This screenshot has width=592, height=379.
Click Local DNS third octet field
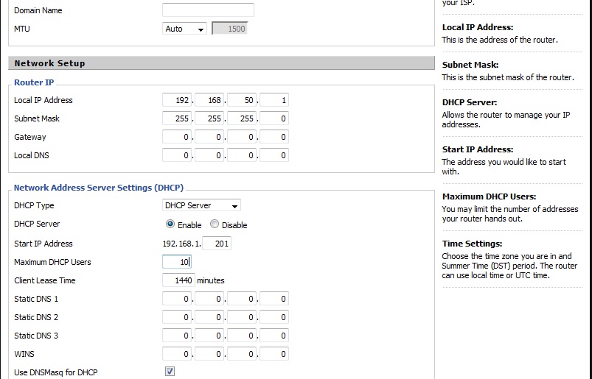[x=242, y=155]
